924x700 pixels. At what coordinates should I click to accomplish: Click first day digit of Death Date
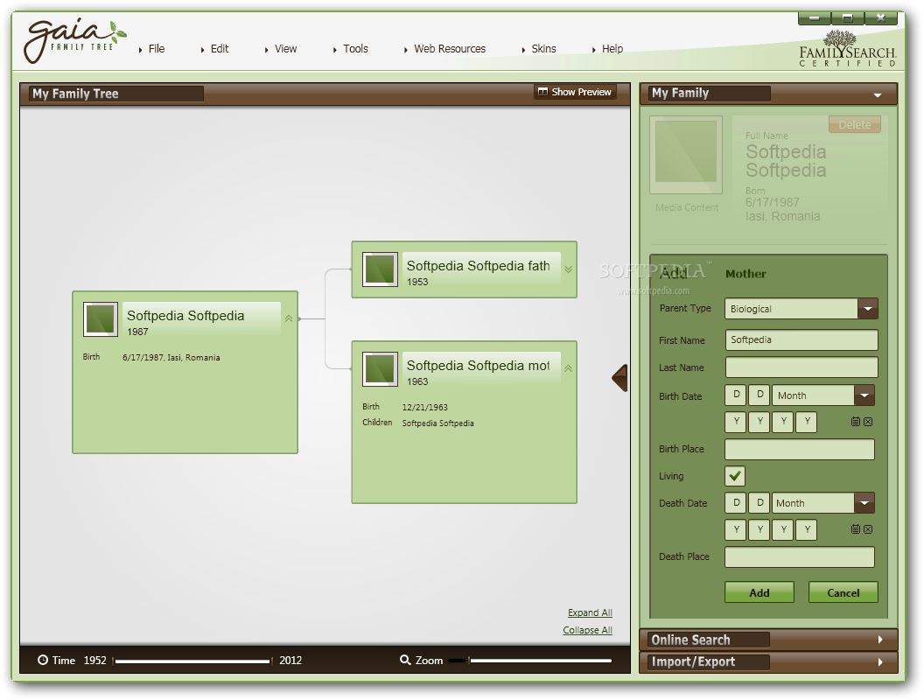(736, 502)
